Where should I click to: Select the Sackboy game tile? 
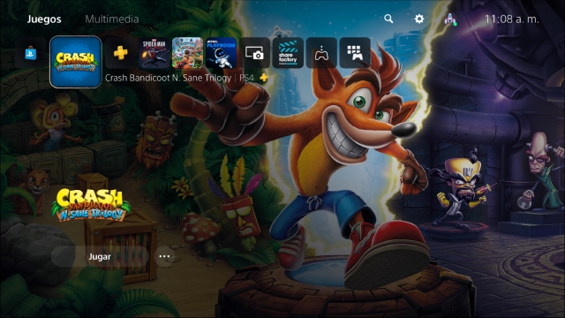187,53
